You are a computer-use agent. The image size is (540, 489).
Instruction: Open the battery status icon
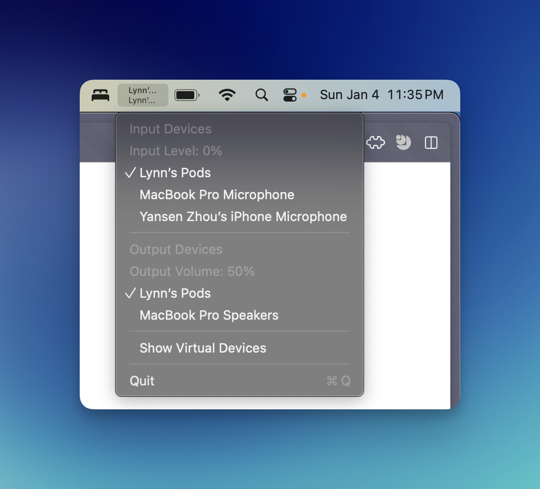click(187, 95)
